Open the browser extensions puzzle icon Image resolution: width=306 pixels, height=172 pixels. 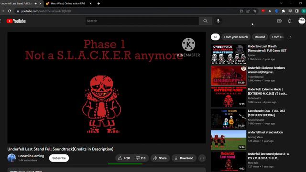pos(284,11)
